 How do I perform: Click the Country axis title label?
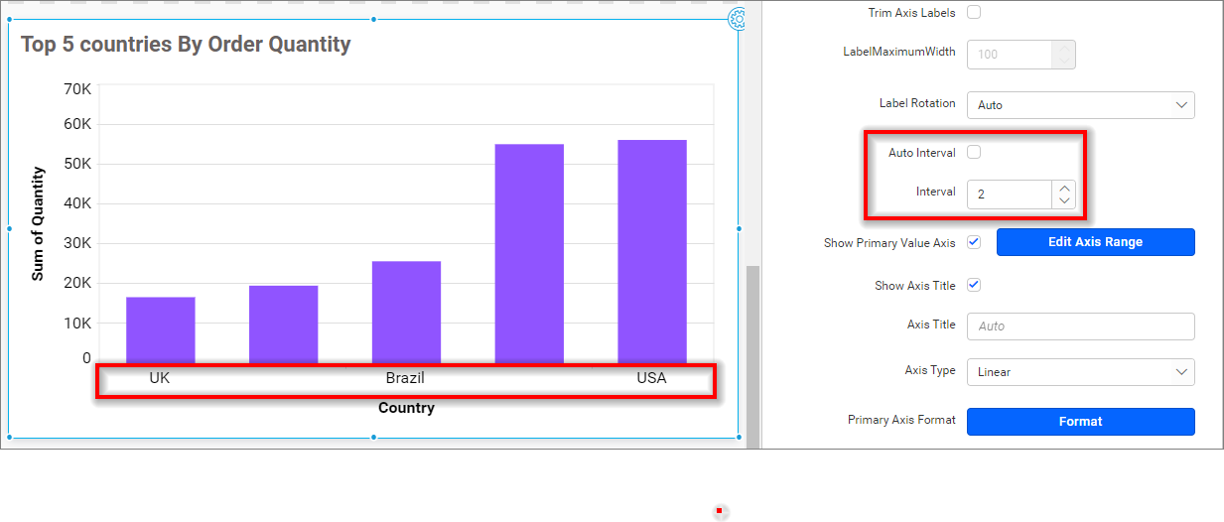pos(406,408)
